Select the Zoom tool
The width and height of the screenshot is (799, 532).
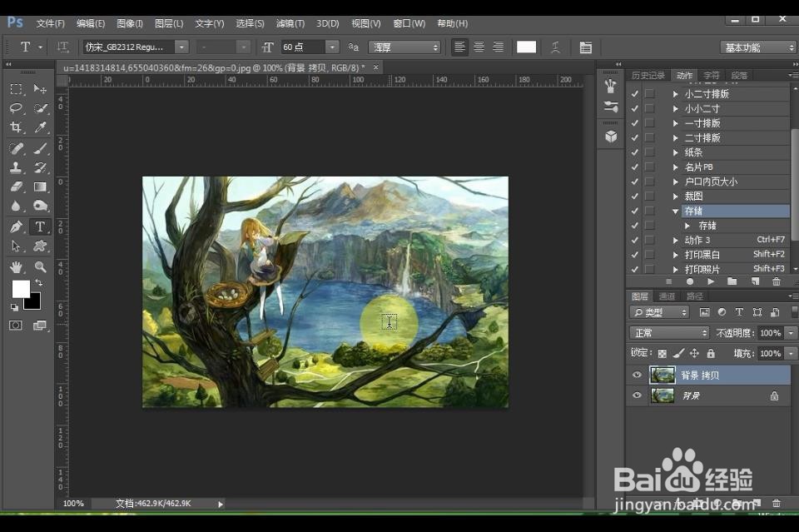[x=40, y=267]
